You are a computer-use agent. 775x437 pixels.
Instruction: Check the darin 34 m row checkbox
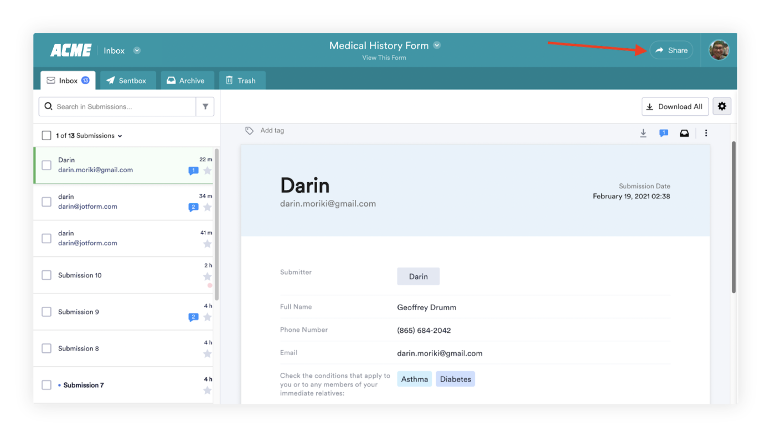tap(46, 202)
